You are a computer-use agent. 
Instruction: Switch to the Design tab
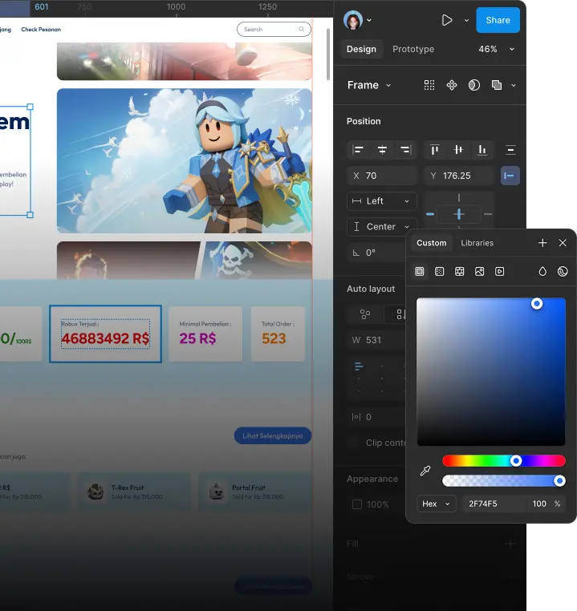[361, 49]
